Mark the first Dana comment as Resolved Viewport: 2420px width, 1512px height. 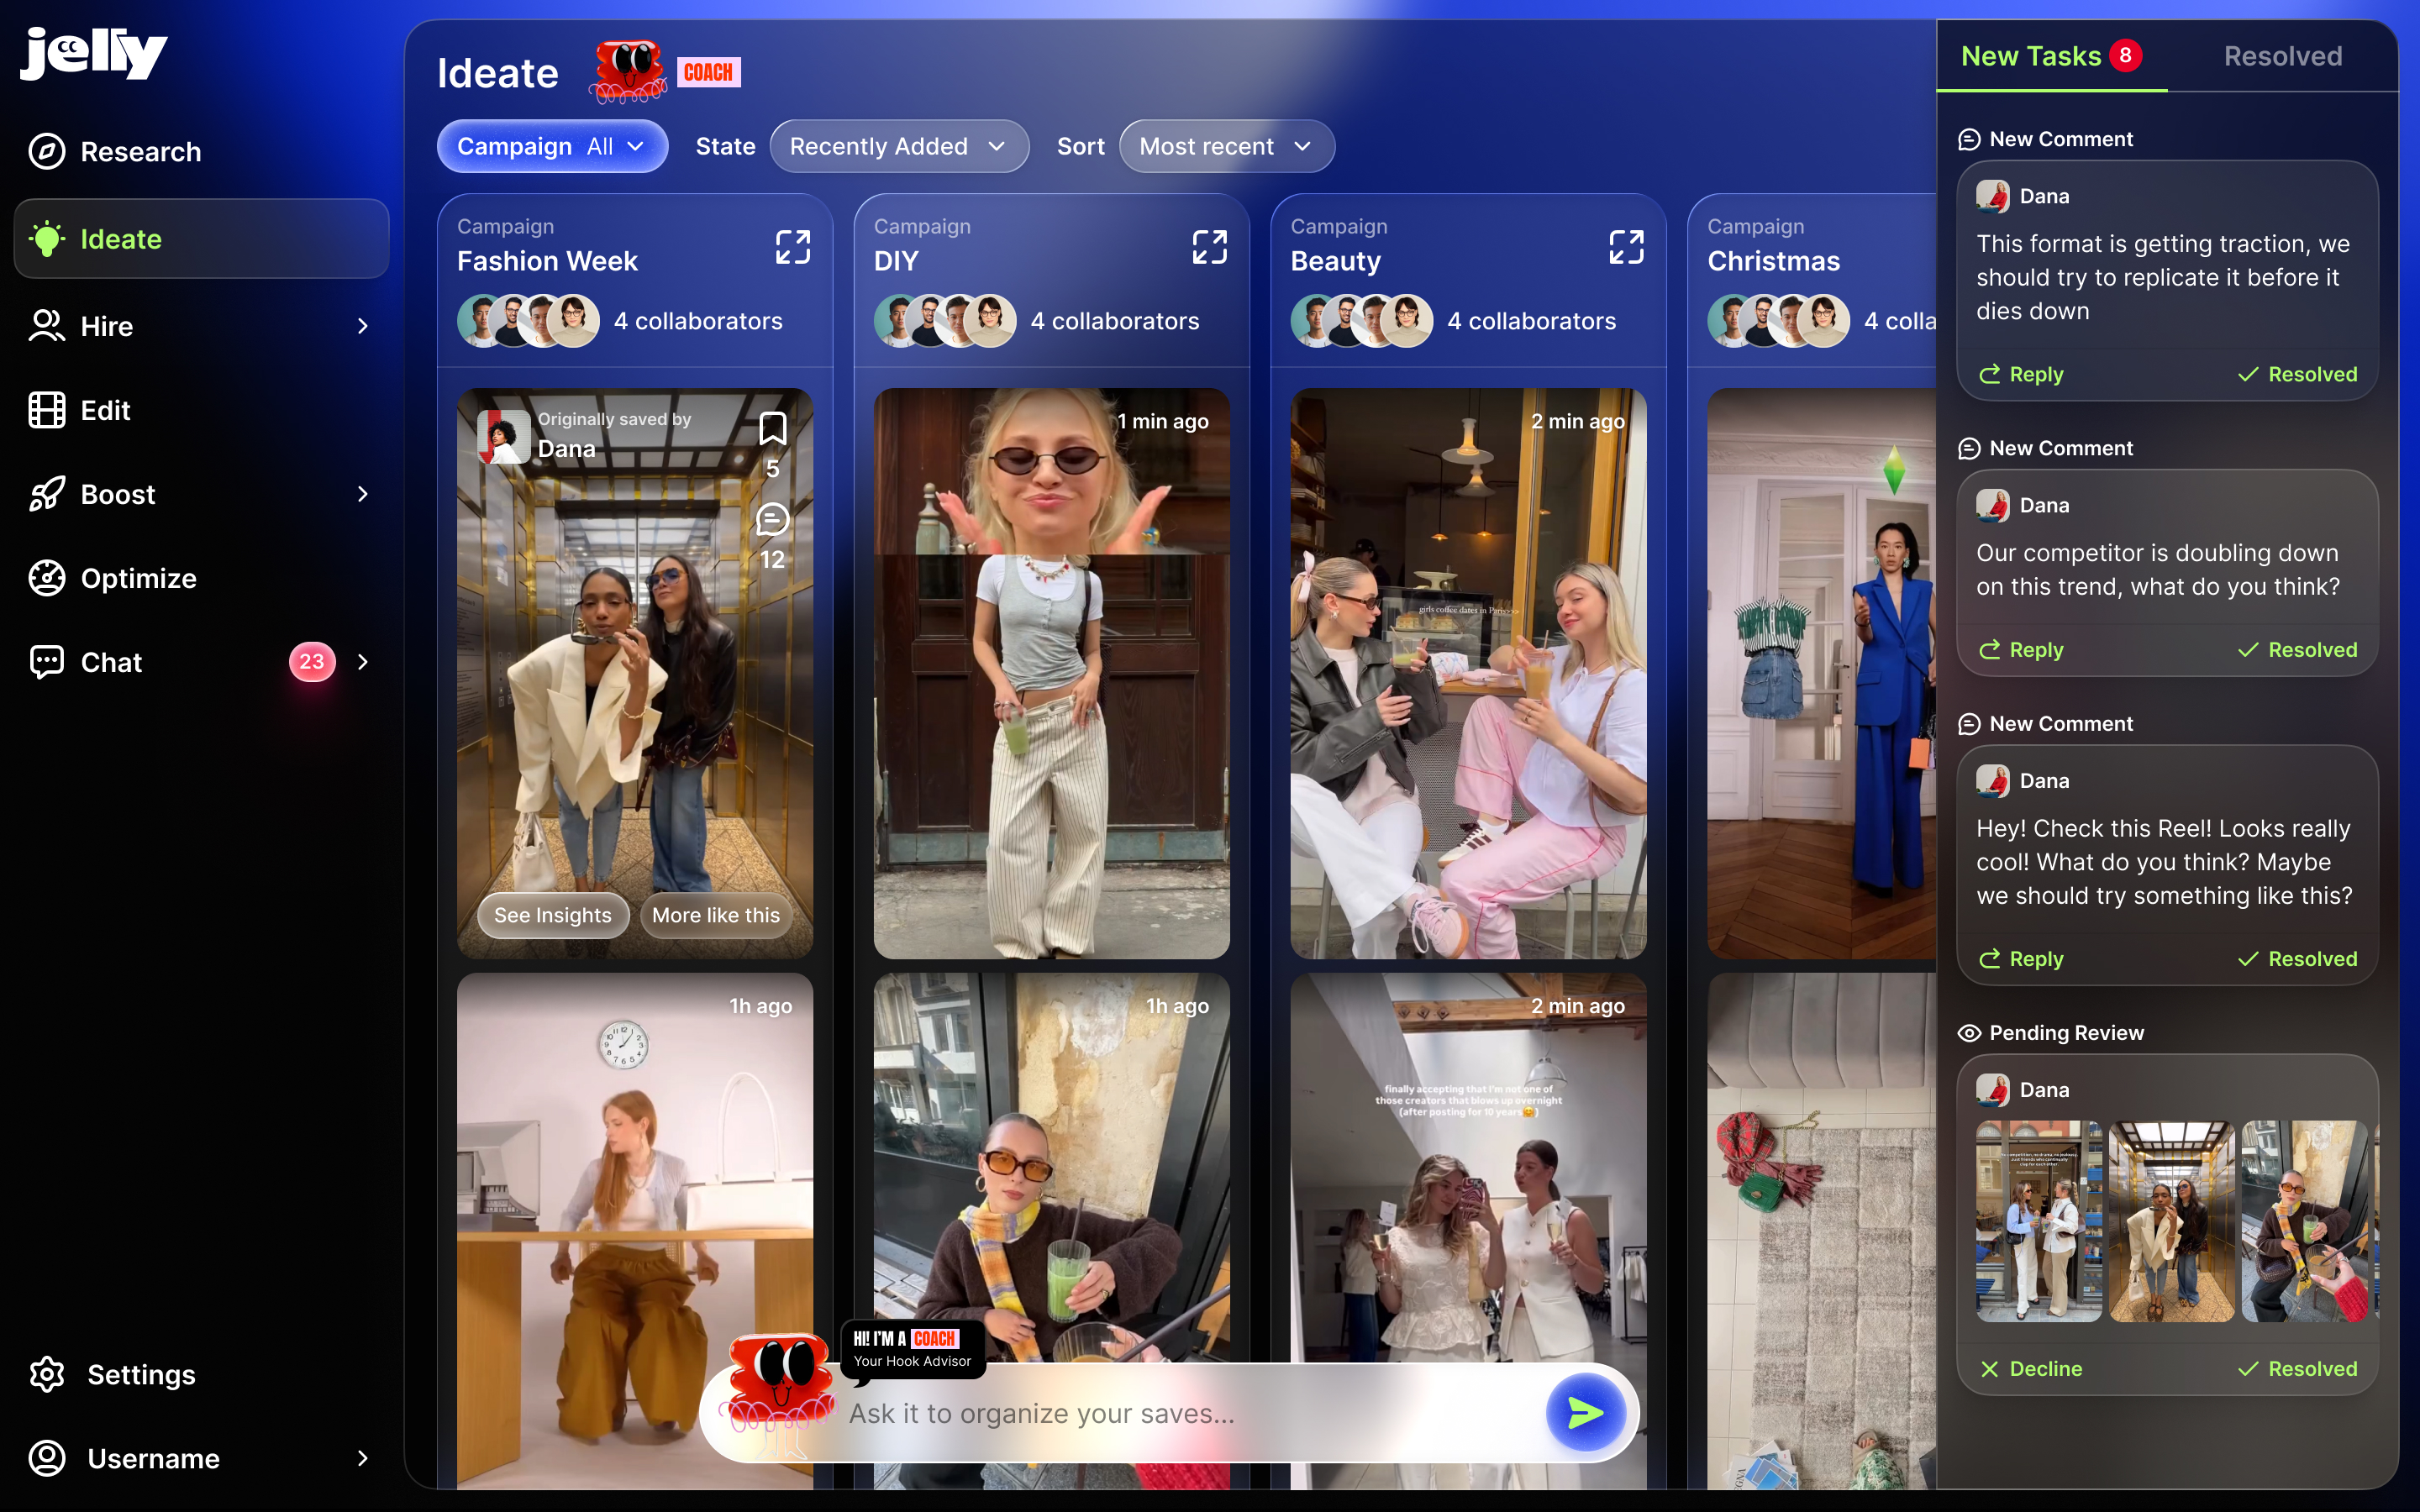click(x=2297, y=374)
